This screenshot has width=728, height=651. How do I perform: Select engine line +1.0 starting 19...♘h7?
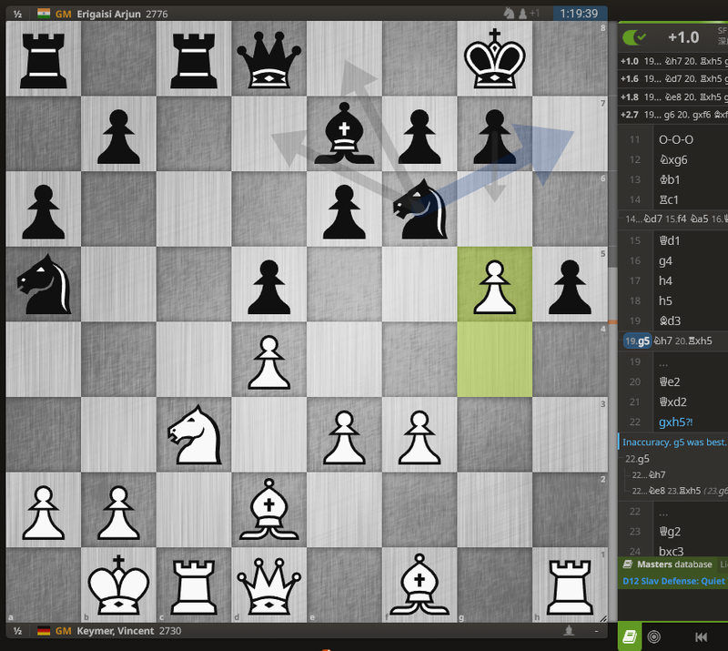tap(673, 61)
